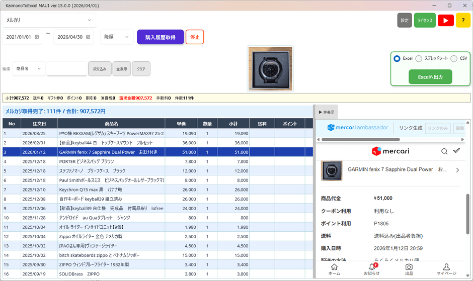Select the Excel output radio button
Viewport: 473px width, 281px height.
(x=397, y=58)
